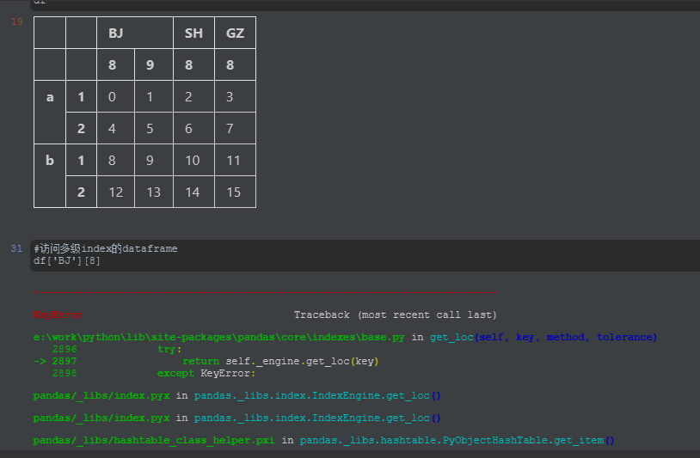
Task: Select table cell with value 12
Action: (x=115, y=192)
